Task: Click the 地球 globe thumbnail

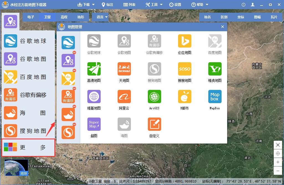Action: click(x=16, y=168)
